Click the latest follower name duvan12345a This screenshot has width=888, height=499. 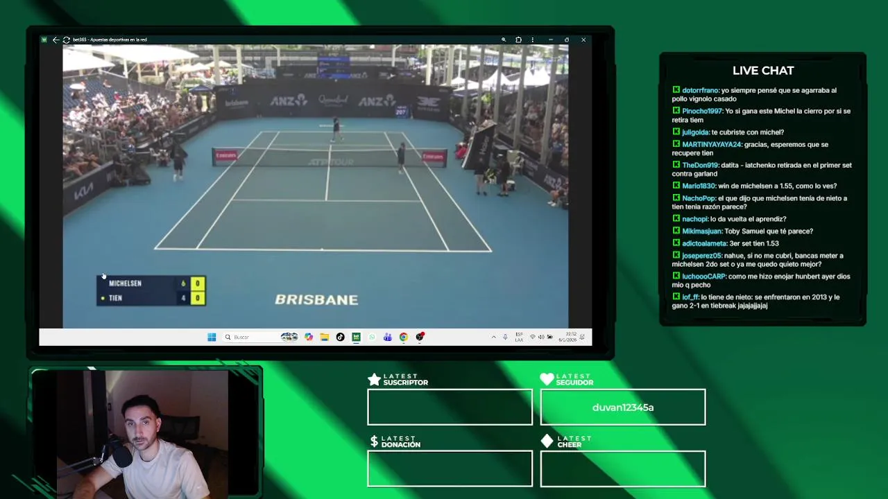point(623,408)
